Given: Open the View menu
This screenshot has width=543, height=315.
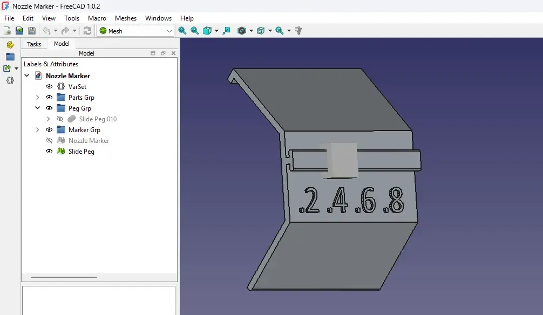Looking at the screenshot, I should (49, 18).
